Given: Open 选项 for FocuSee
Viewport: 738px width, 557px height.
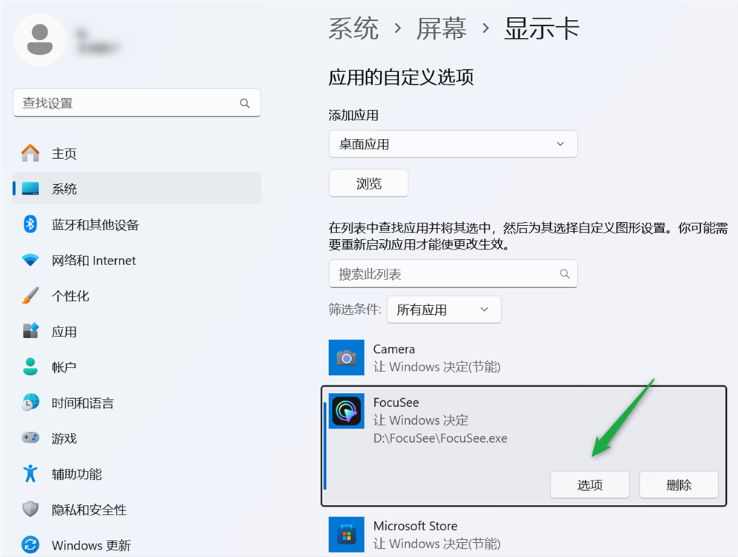Looking at the screenshot, I should [x=590, y=485].
